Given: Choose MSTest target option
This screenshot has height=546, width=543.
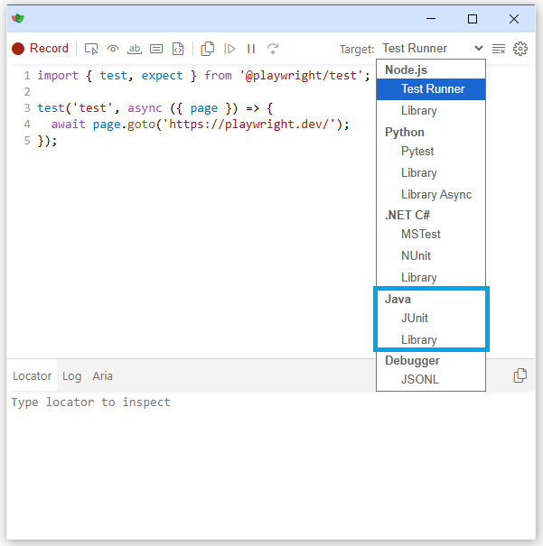Looking at the screenshot, I should (431, 235).
